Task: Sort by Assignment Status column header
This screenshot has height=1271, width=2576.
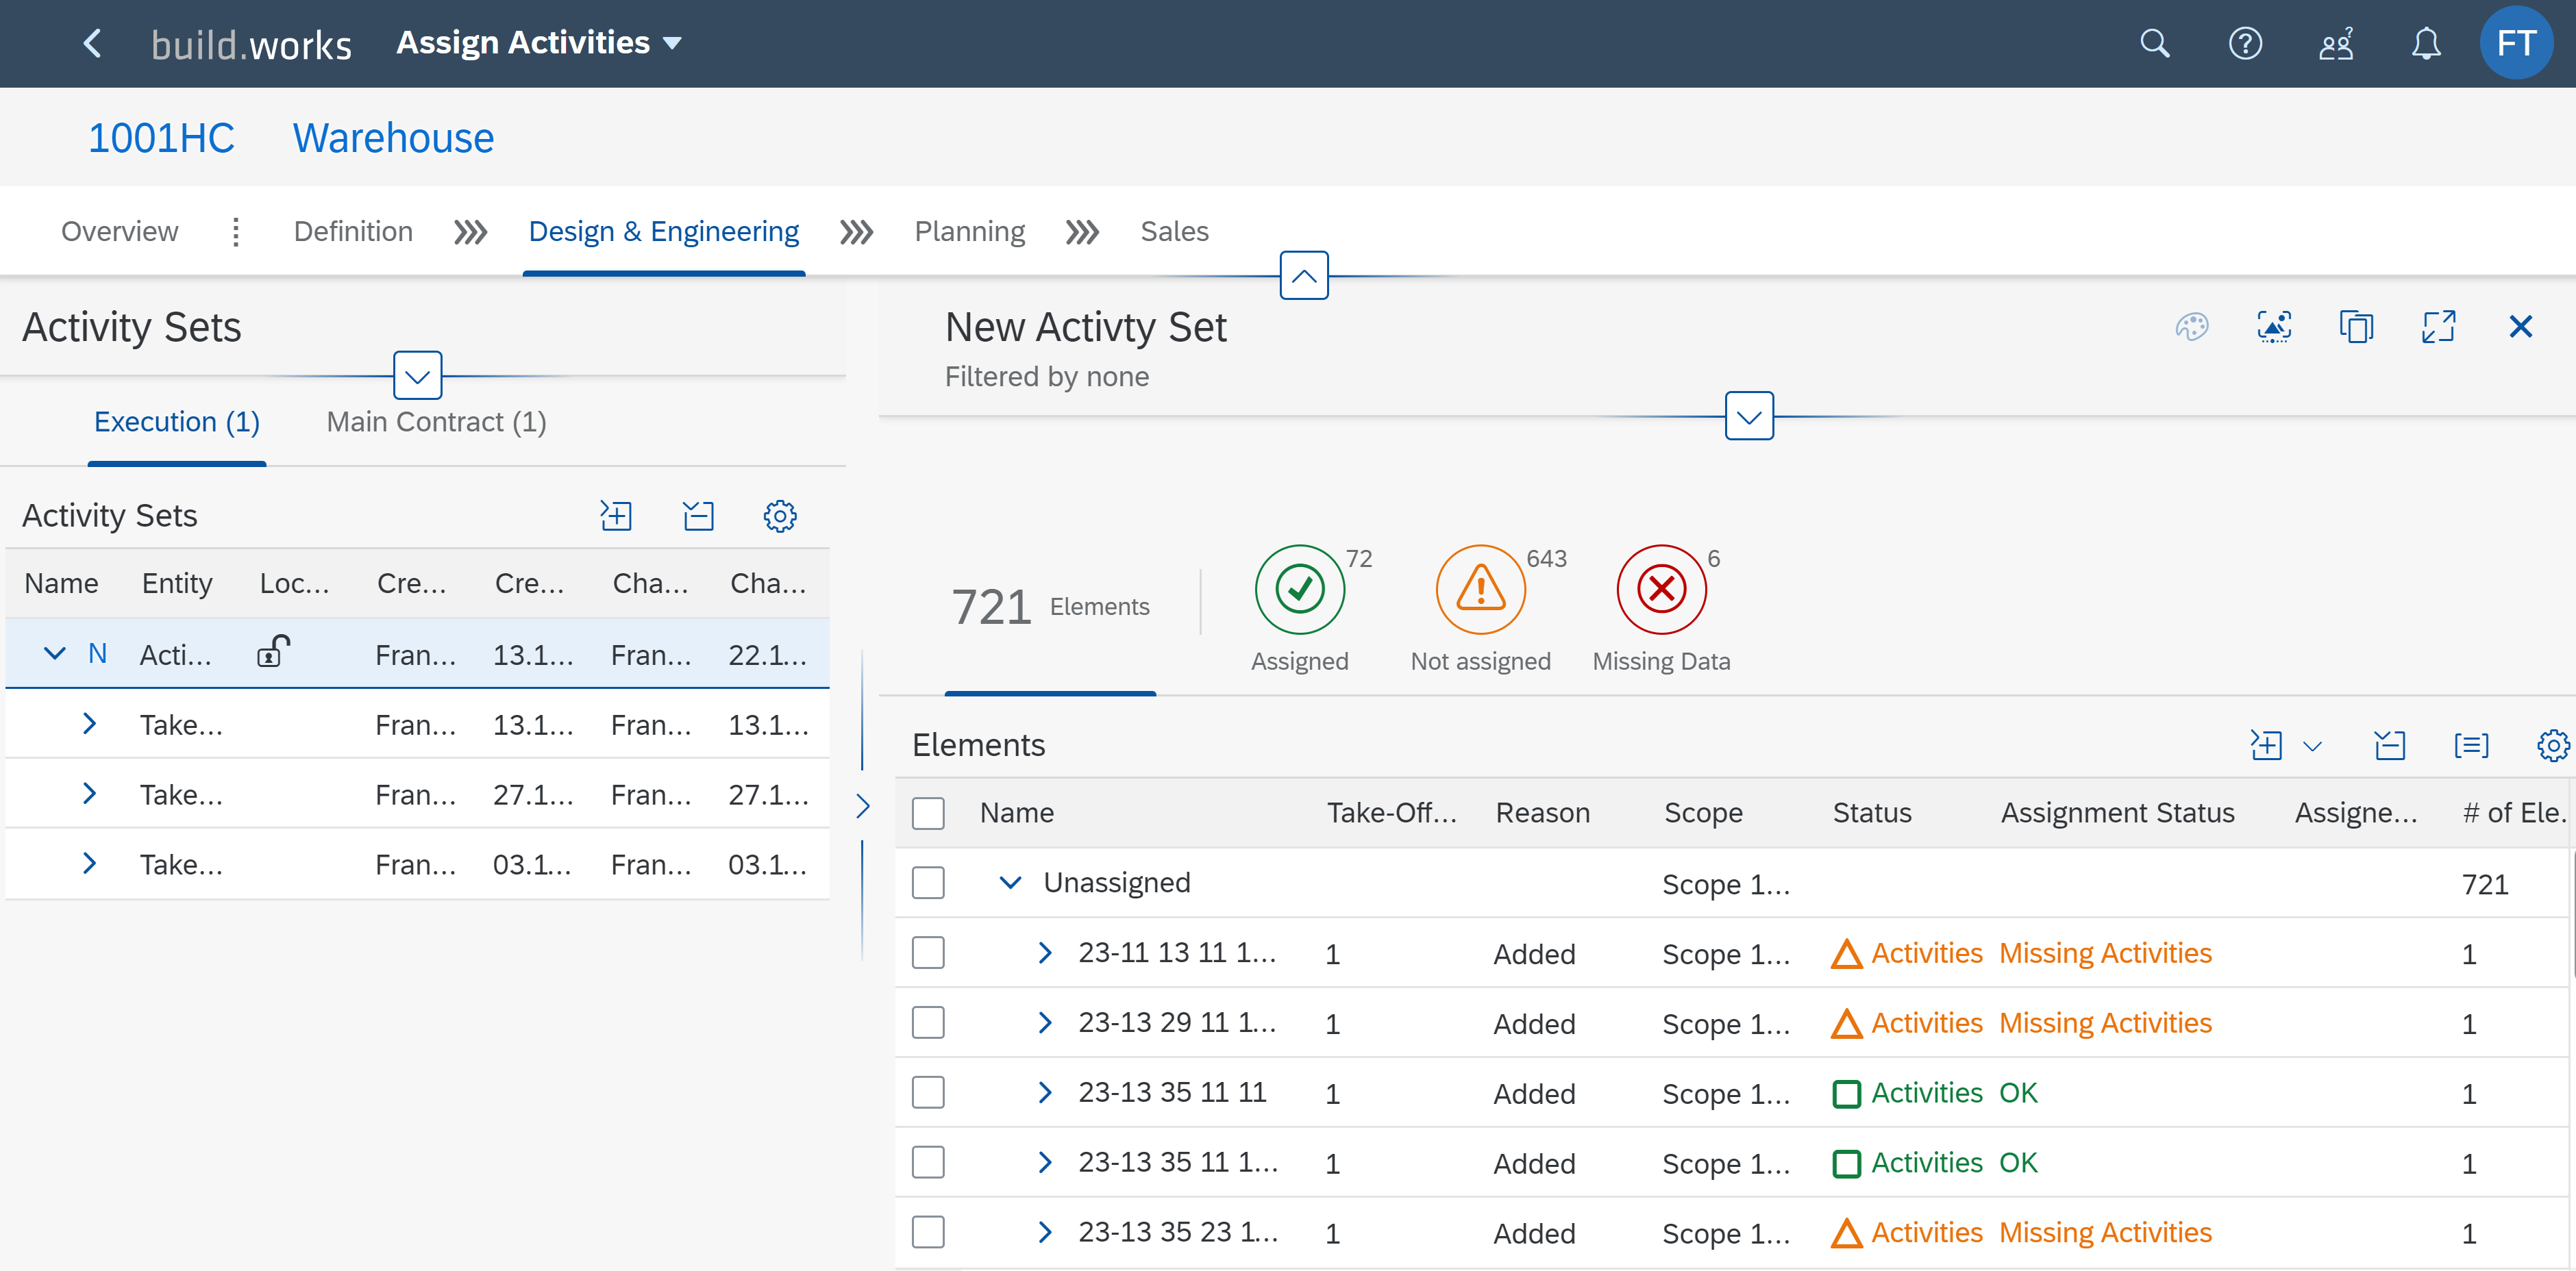Action: (x=2117, y=814)
